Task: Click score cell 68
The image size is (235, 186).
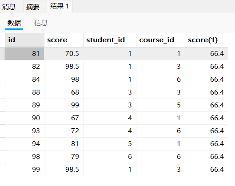Action: pyautogui.click(x=64, y=92)
